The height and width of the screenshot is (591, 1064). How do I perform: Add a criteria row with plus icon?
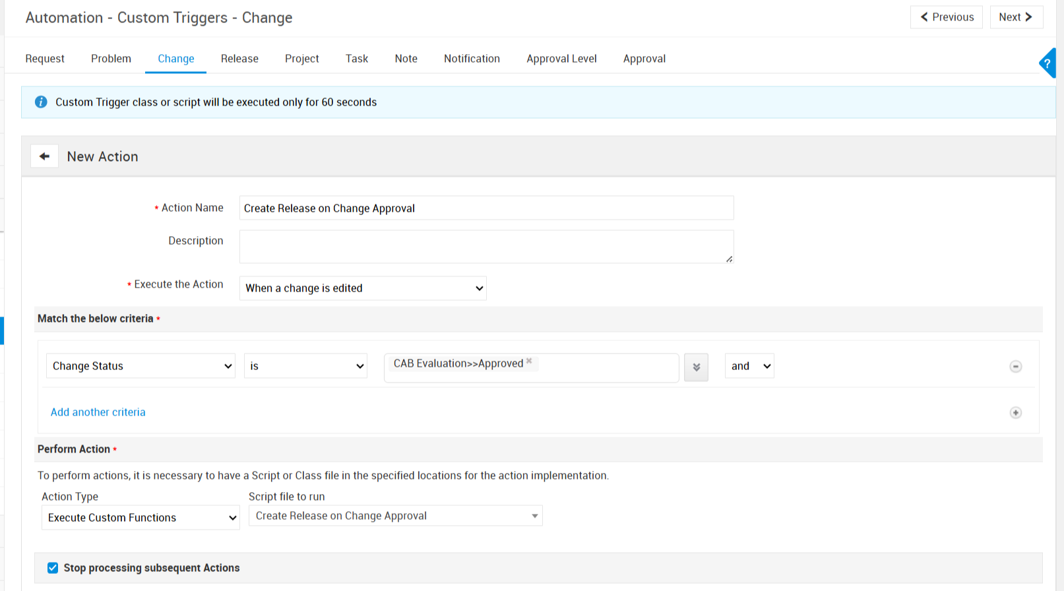1016,413
